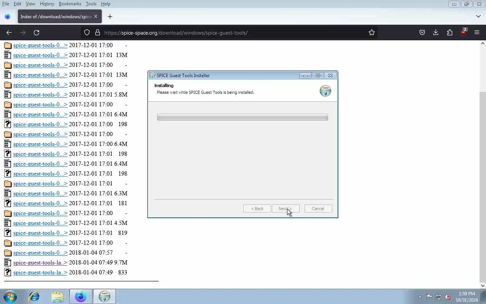Show hidden system tray icons
This screenshot has width=486, height=304.
(x=420, y=297)
